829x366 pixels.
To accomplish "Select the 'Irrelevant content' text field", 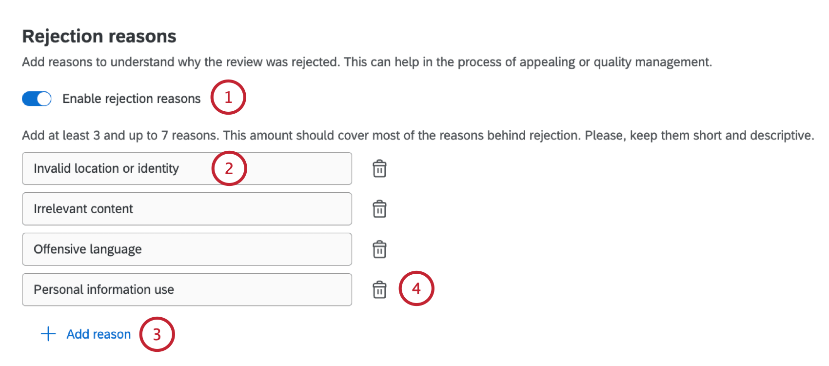I will pos(187,209).
